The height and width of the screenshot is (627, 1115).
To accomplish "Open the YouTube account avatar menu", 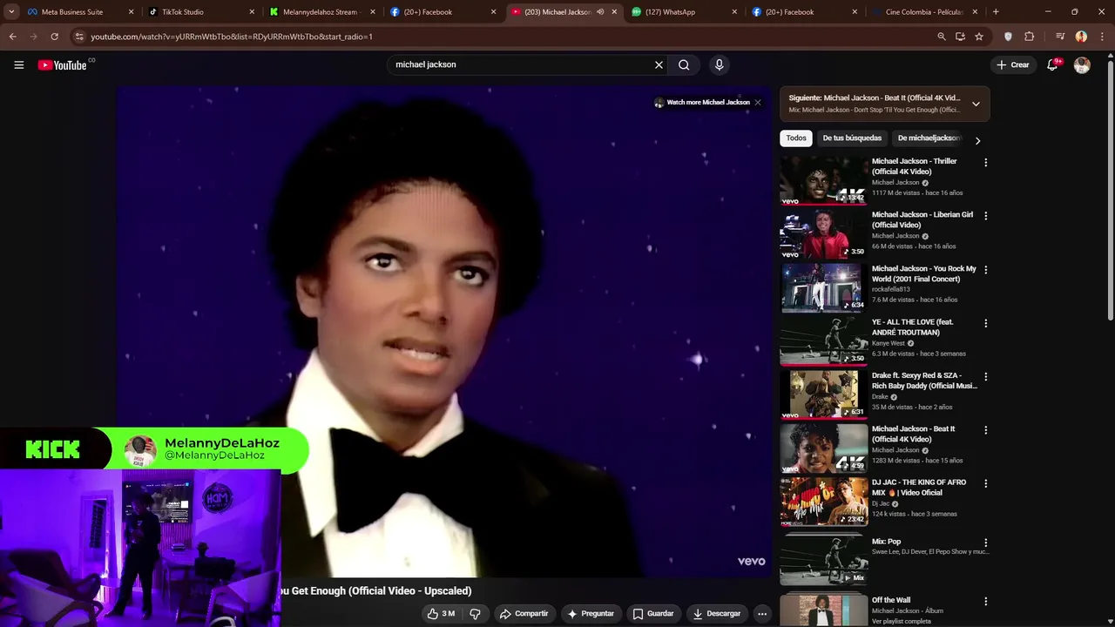I will (x=1082, y=64).
